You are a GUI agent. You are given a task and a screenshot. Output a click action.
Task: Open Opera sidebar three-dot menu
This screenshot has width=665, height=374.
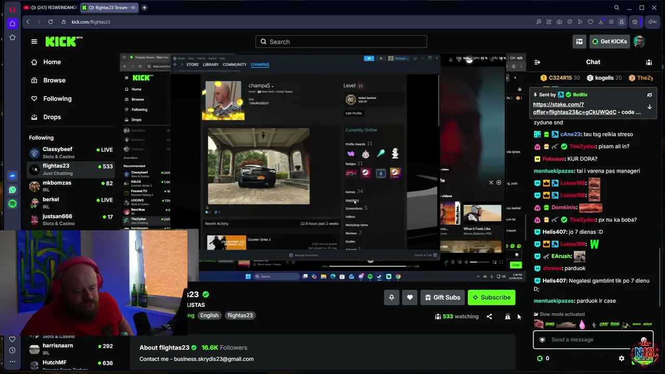coord(12,361)
